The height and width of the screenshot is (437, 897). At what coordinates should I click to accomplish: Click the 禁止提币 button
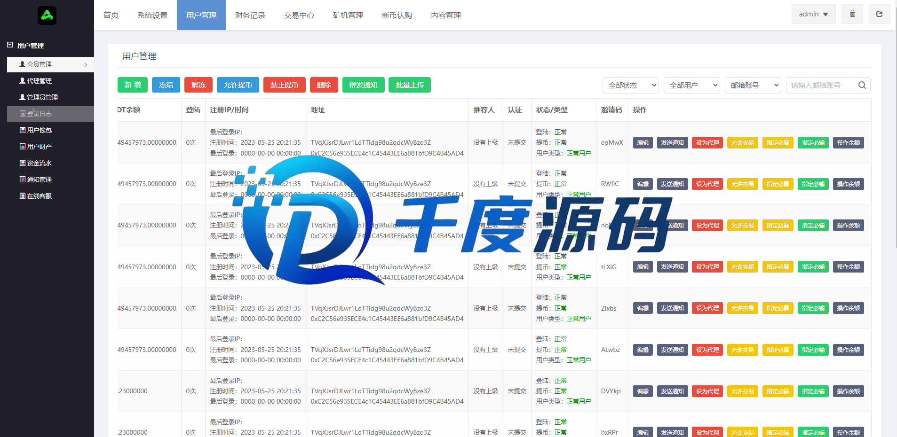pos(285,85)
